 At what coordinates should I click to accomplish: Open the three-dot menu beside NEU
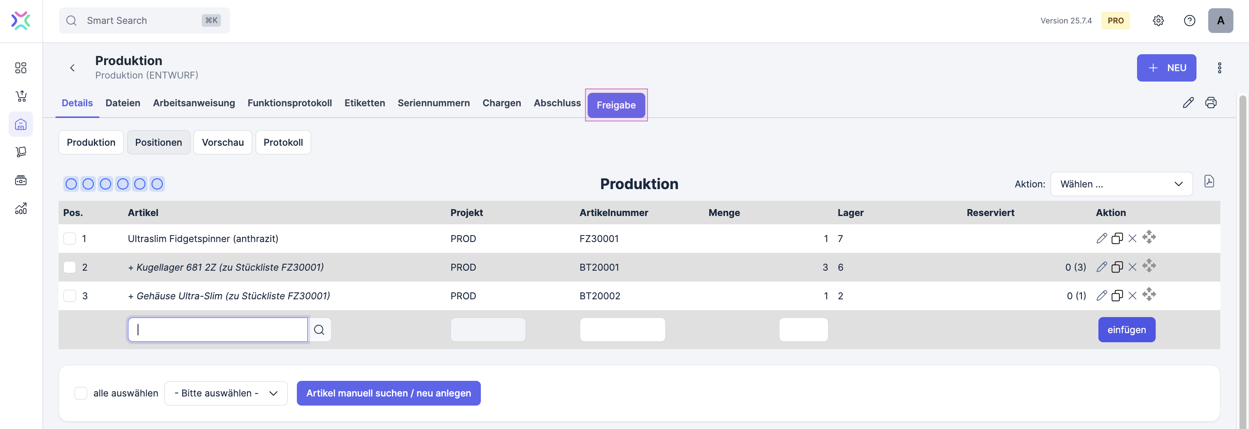pyautogui.click(x=1219, y=68)
